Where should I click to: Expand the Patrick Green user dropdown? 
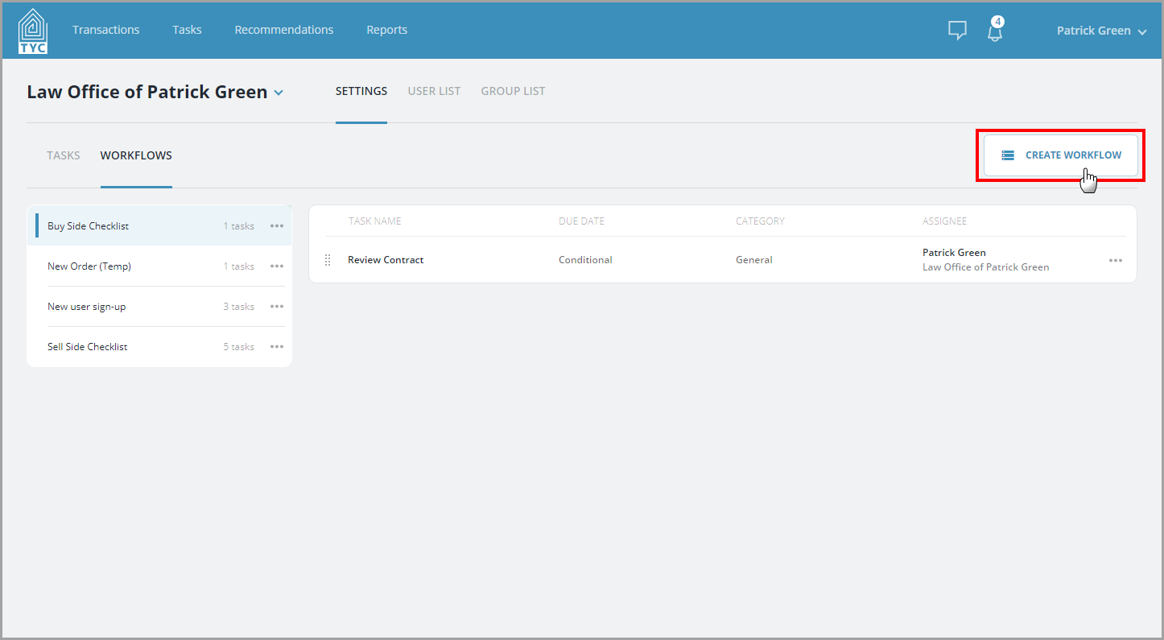click(x=1101, y=31)
